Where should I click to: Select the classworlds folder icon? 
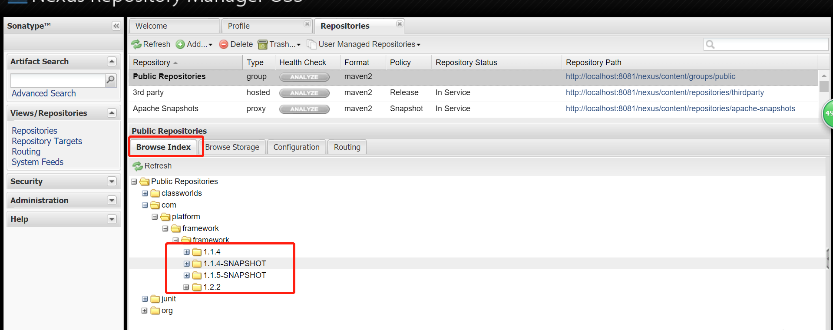tap(155, 193)
